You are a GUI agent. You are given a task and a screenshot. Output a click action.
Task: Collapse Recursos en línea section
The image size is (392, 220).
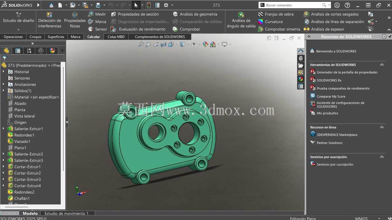click(382, 127)
